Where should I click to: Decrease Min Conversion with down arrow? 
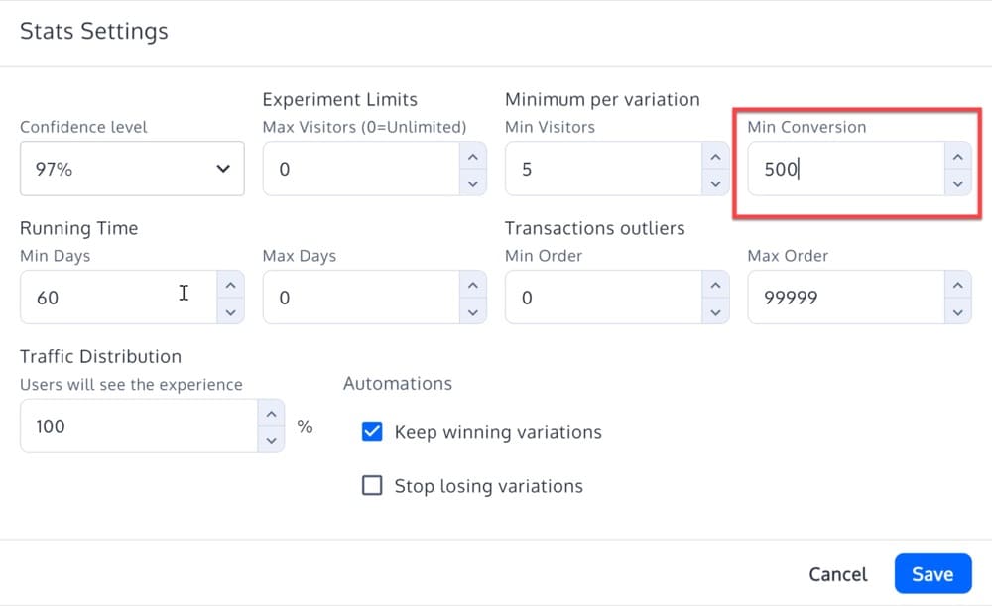click(x=958, y=183)
